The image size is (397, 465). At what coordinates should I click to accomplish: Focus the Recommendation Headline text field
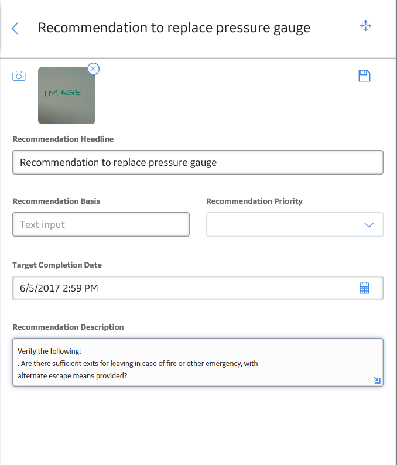198,162
